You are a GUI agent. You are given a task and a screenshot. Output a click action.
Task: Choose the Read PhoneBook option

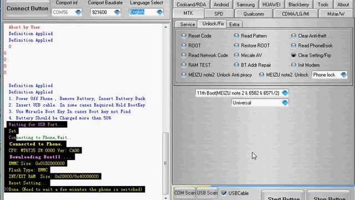pyautogui.click(x=312, y=46)
